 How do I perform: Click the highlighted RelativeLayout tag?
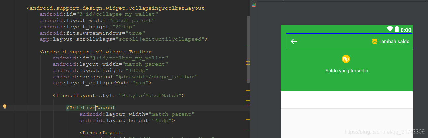[91, 108]
